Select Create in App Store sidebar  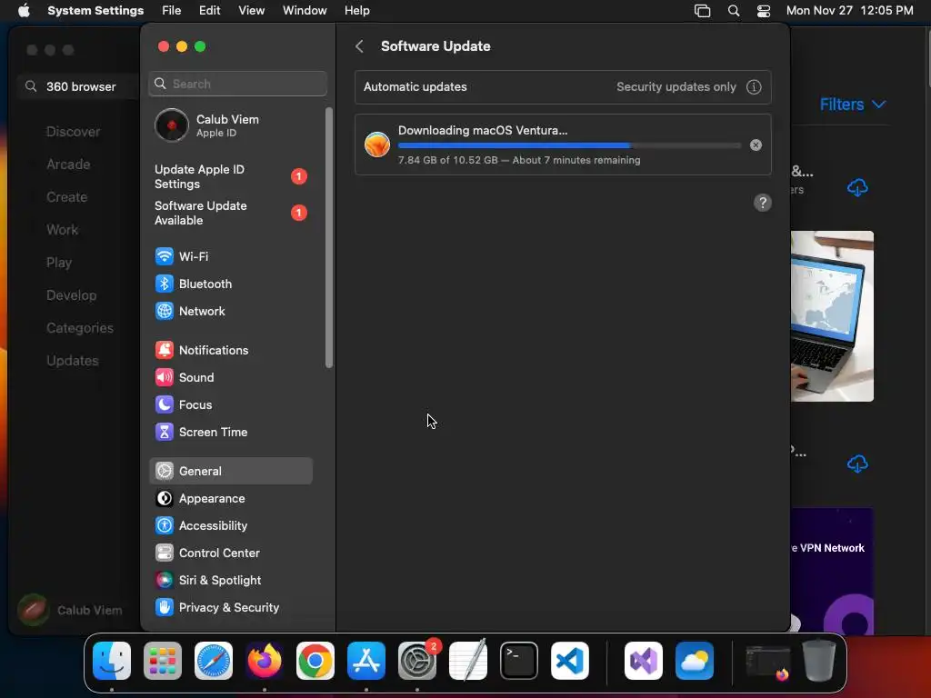coord(66,197)
